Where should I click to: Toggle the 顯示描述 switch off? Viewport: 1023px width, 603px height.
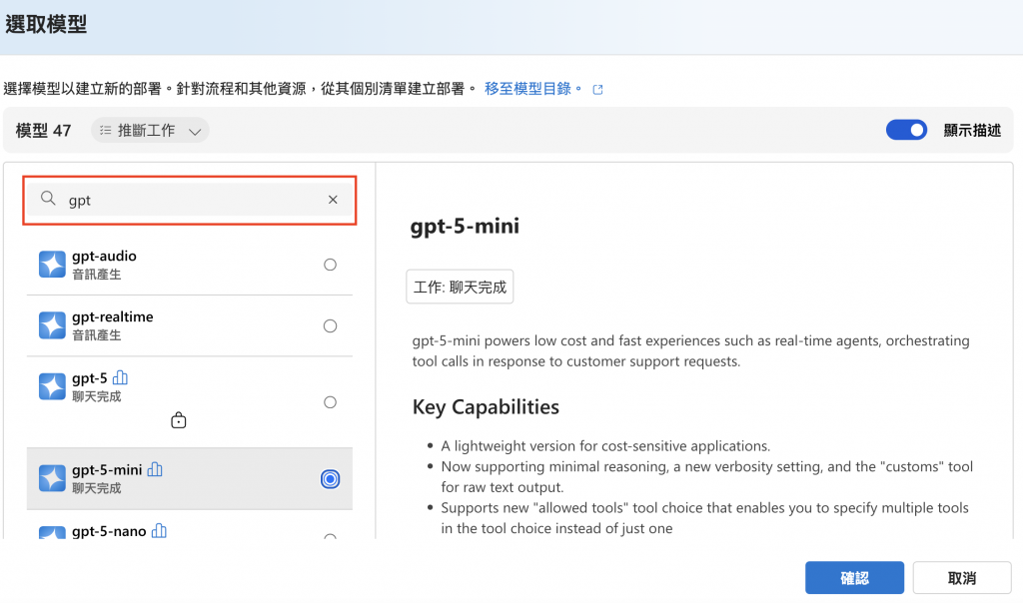coord(906,130)
